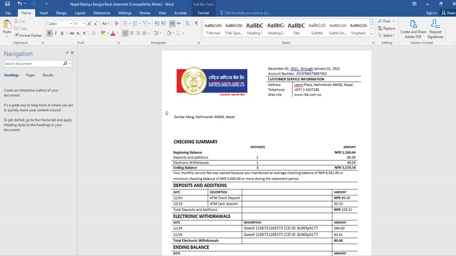Click the Format Painter tool

click(28, 36)
